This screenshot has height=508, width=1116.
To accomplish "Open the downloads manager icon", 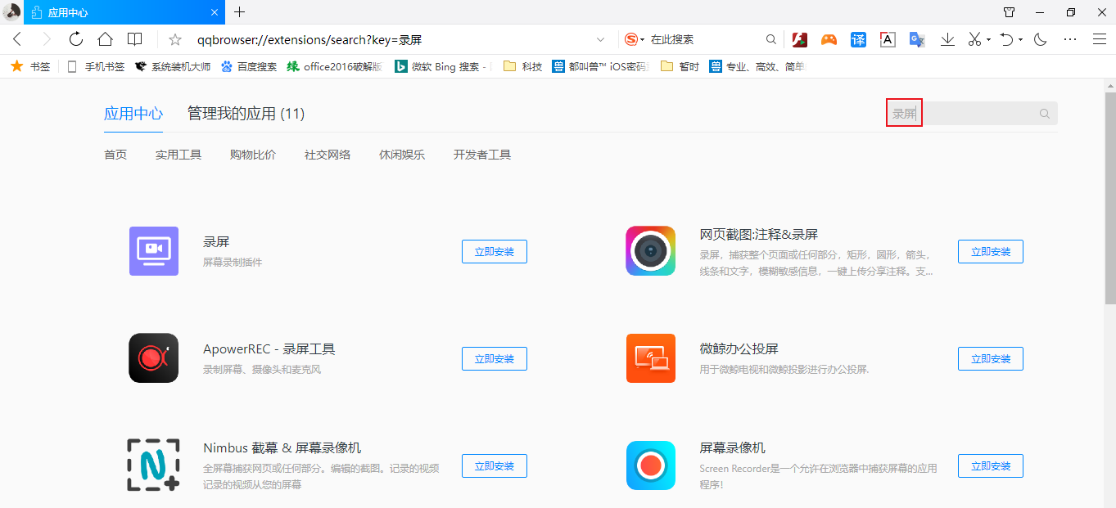I will tap(947, 39).
